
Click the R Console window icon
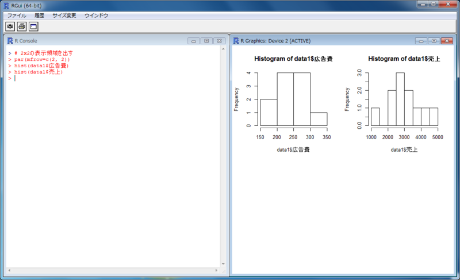[x=10, y=41]
